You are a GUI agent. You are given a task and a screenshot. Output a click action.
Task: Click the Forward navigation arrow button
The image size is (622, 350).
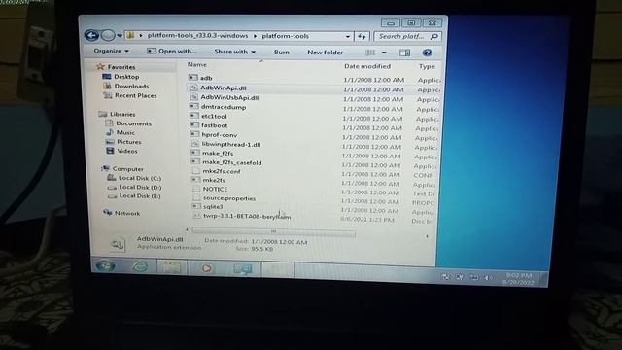point(108,35)
